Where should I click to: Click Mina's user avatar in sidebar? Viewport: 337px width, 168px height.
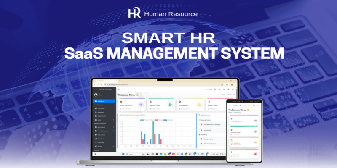point(96,95)
